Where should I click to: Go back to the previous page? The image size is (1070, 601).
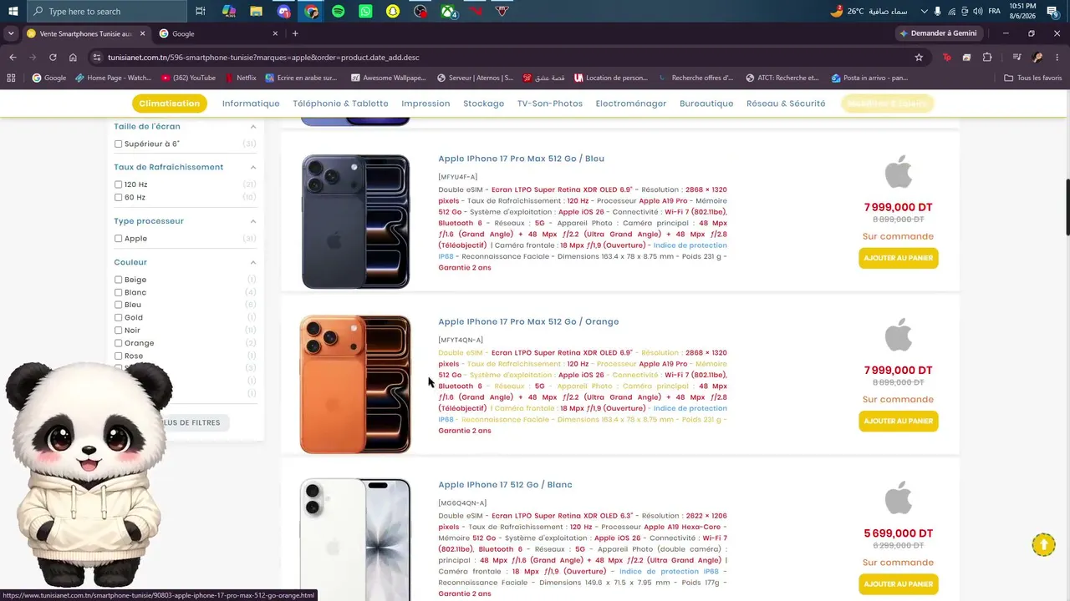13,58
